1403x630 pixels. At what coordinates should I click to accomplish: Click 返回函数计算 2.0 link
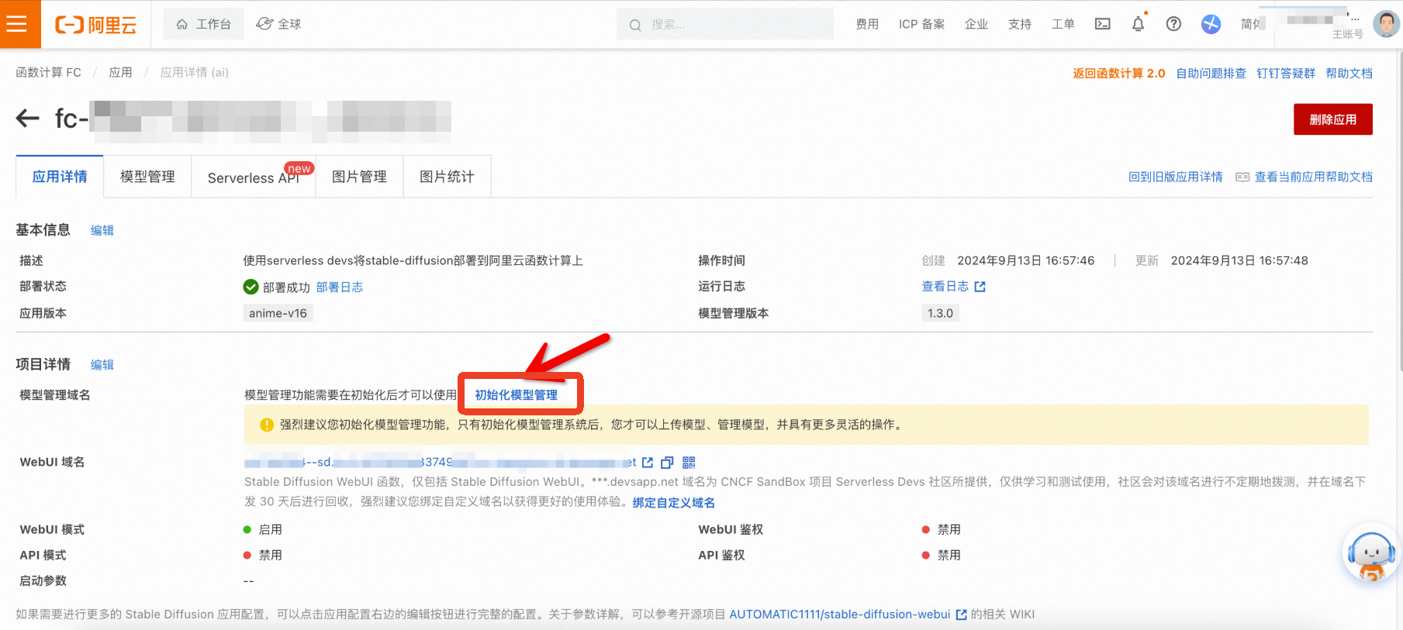[1118, 73]
